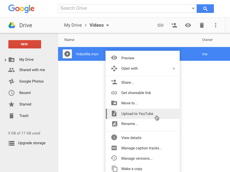The width and height of the screenshot is (230, 172).
Task: Open the three-dot more actions menu
Action: click(x=215, y=25)
